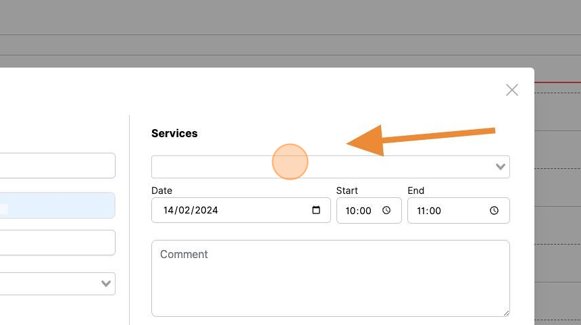This screenshot has height=325, width=581.
Task: Select the day 14 in Date field
Action: [x=169, y=211]
